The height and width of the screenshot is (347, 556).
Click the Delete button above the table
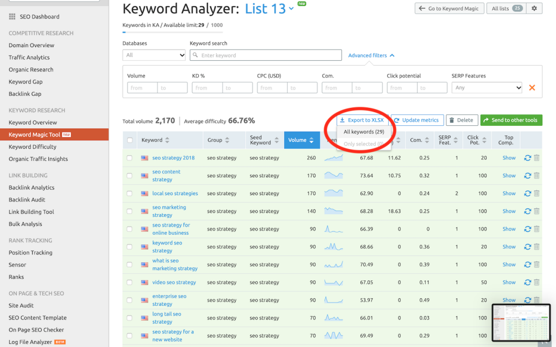coord(462,120)
